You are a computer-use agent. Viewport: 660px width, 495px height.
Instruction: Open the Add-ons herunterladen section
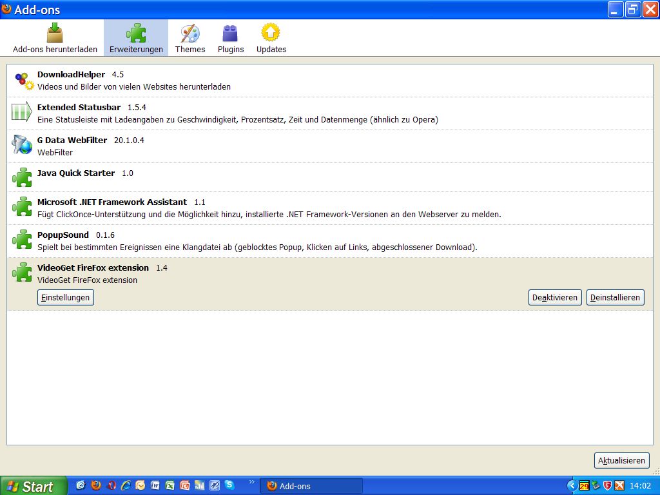click(55, 38)
